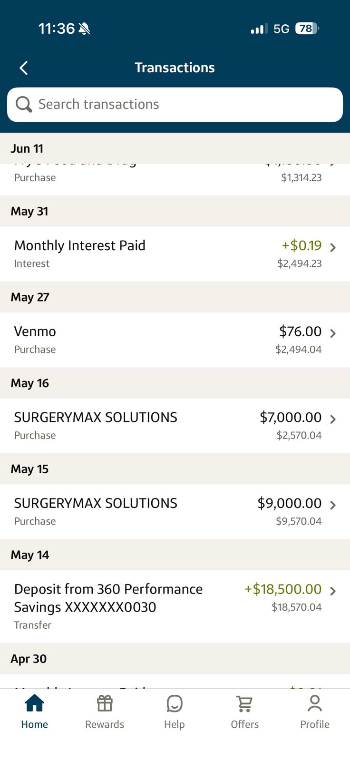Expand Venmo transaction chevron
Image resolution: width=350 pixels, height=761 pixels.
click(333, 333)
